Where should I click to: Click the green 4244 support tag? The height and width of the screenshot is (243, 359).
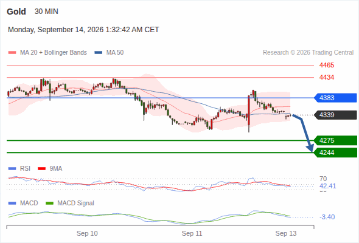pos(335,152)
